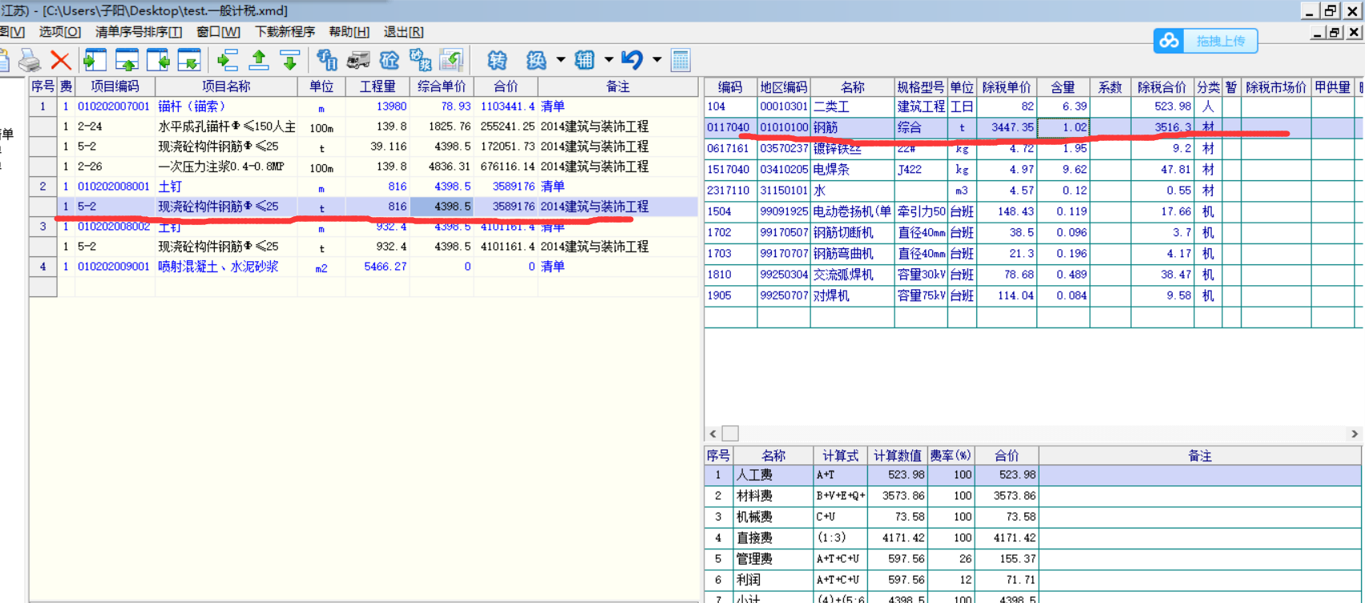Click the calculator icon in toolbar

680,60
